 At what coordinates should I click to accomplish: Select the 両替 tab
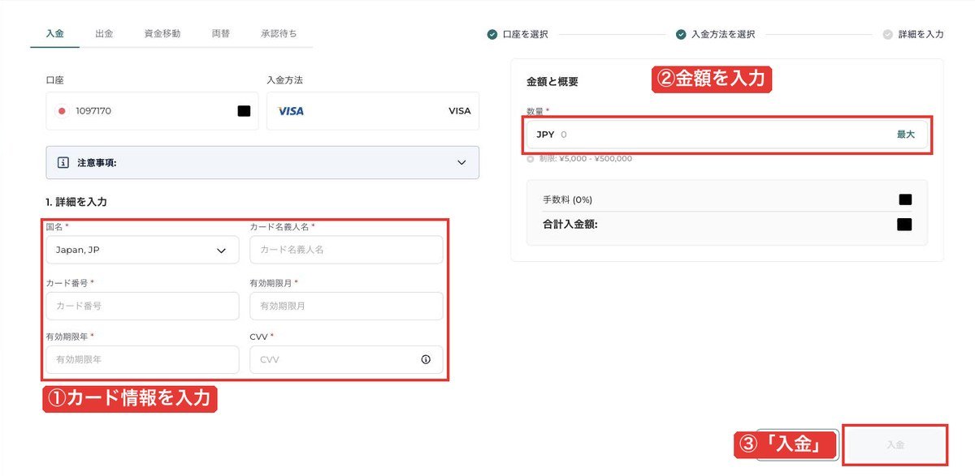point(220,34)
